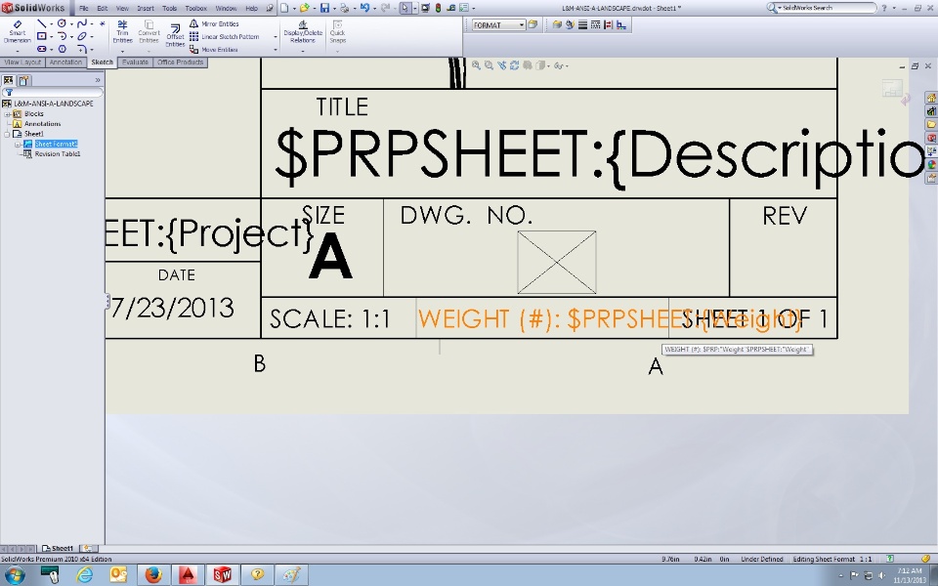
Task: Click Zoom to Fit in view toolbar
Action: 476,65
